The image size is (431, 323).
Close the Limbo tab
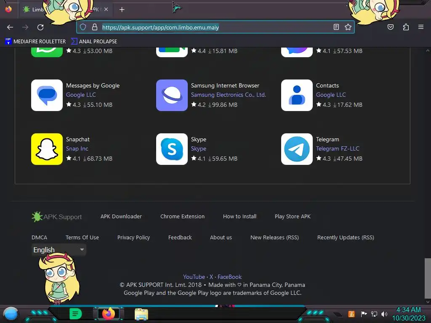tap(106, 9)
